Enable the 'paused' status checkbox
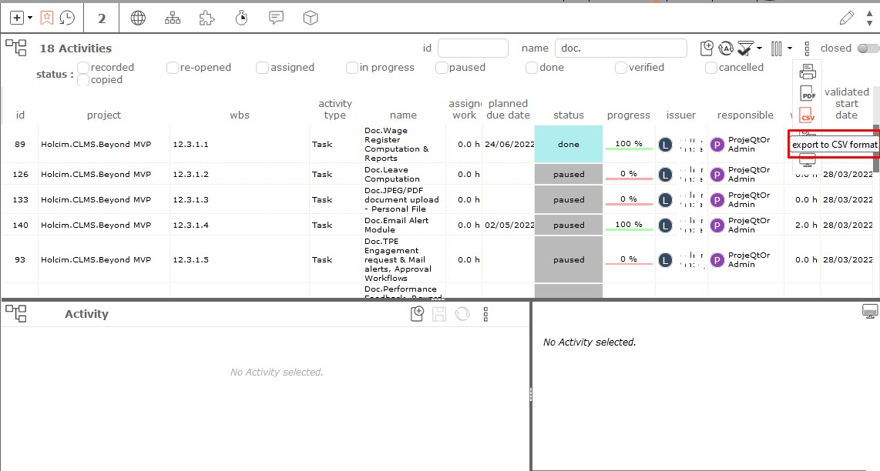 coord(442,68)
